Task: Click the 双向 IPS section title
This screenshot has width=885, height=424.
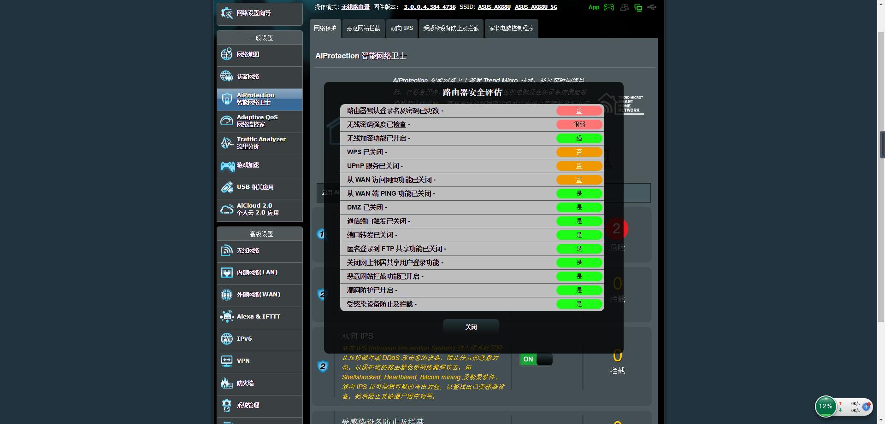Action: click(x=357, y=336)
